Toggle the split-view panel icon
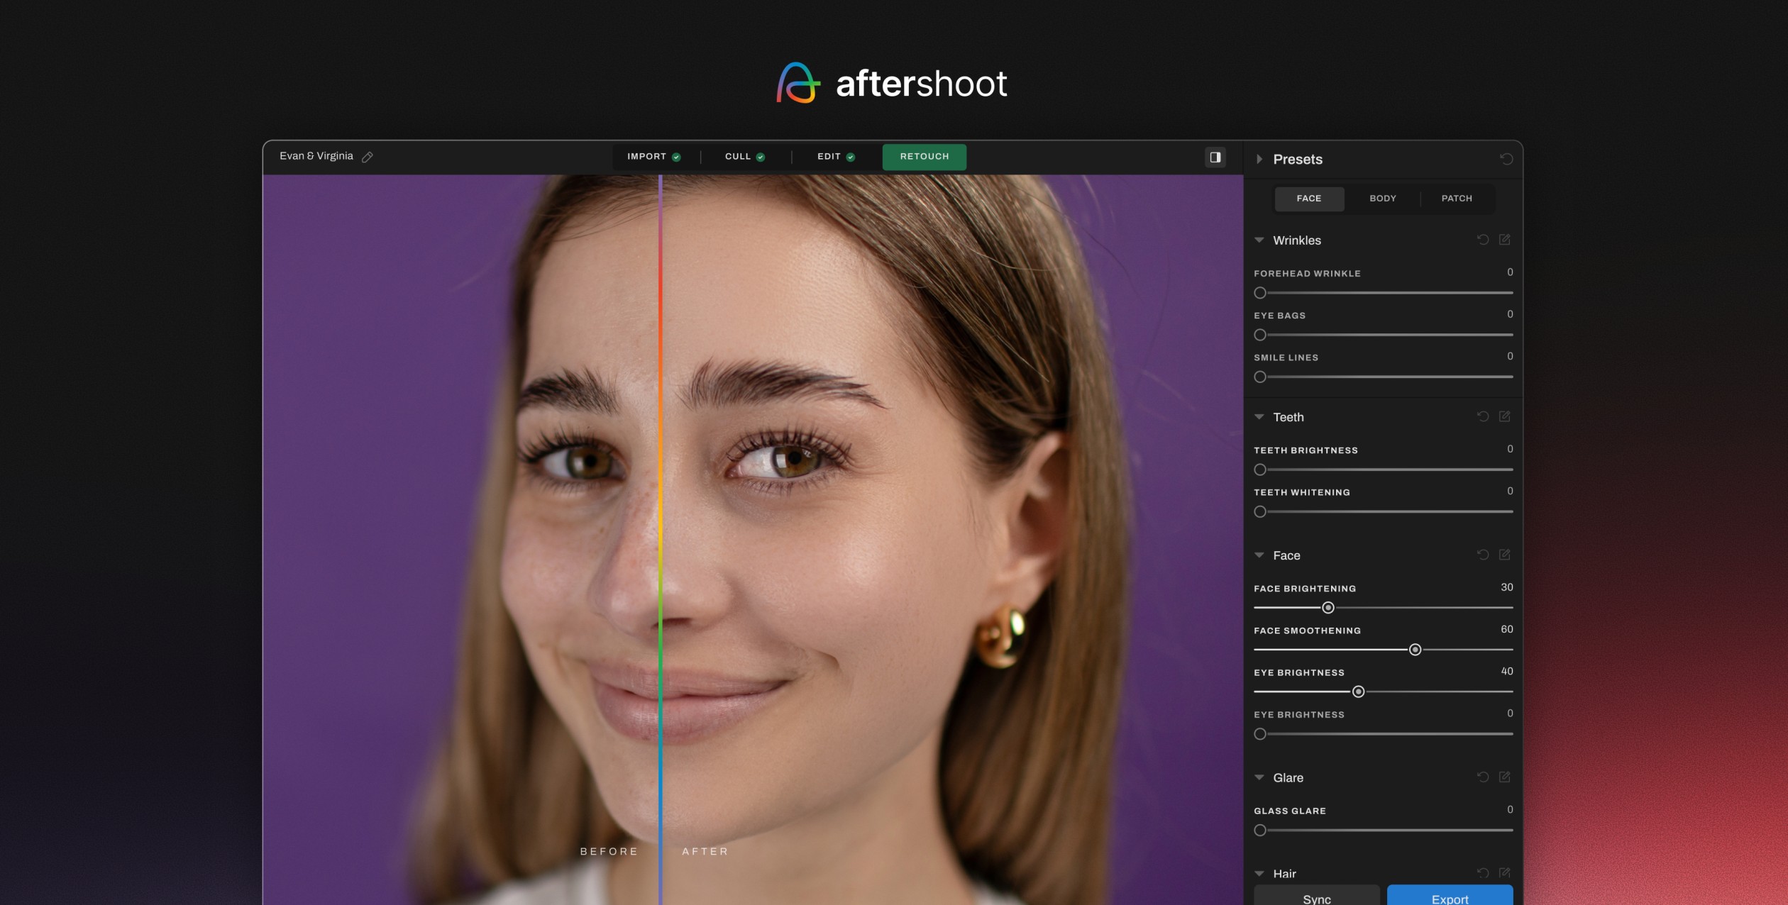The image size is (1788, 905). click(x=1215, y=157)
